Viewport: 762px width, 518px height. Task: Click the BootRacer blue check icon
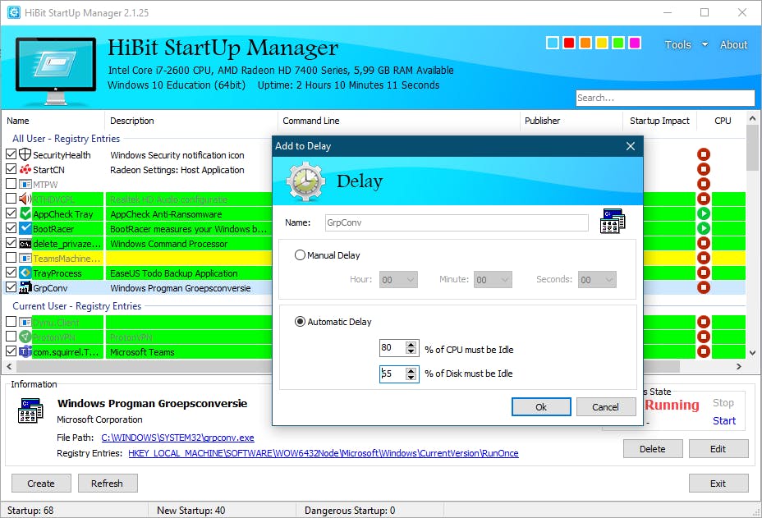25,228
